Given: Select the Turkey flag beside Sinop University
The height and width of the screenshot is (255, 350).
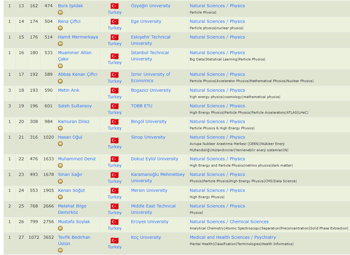Looking at the screenshot, I should (115, 140).
